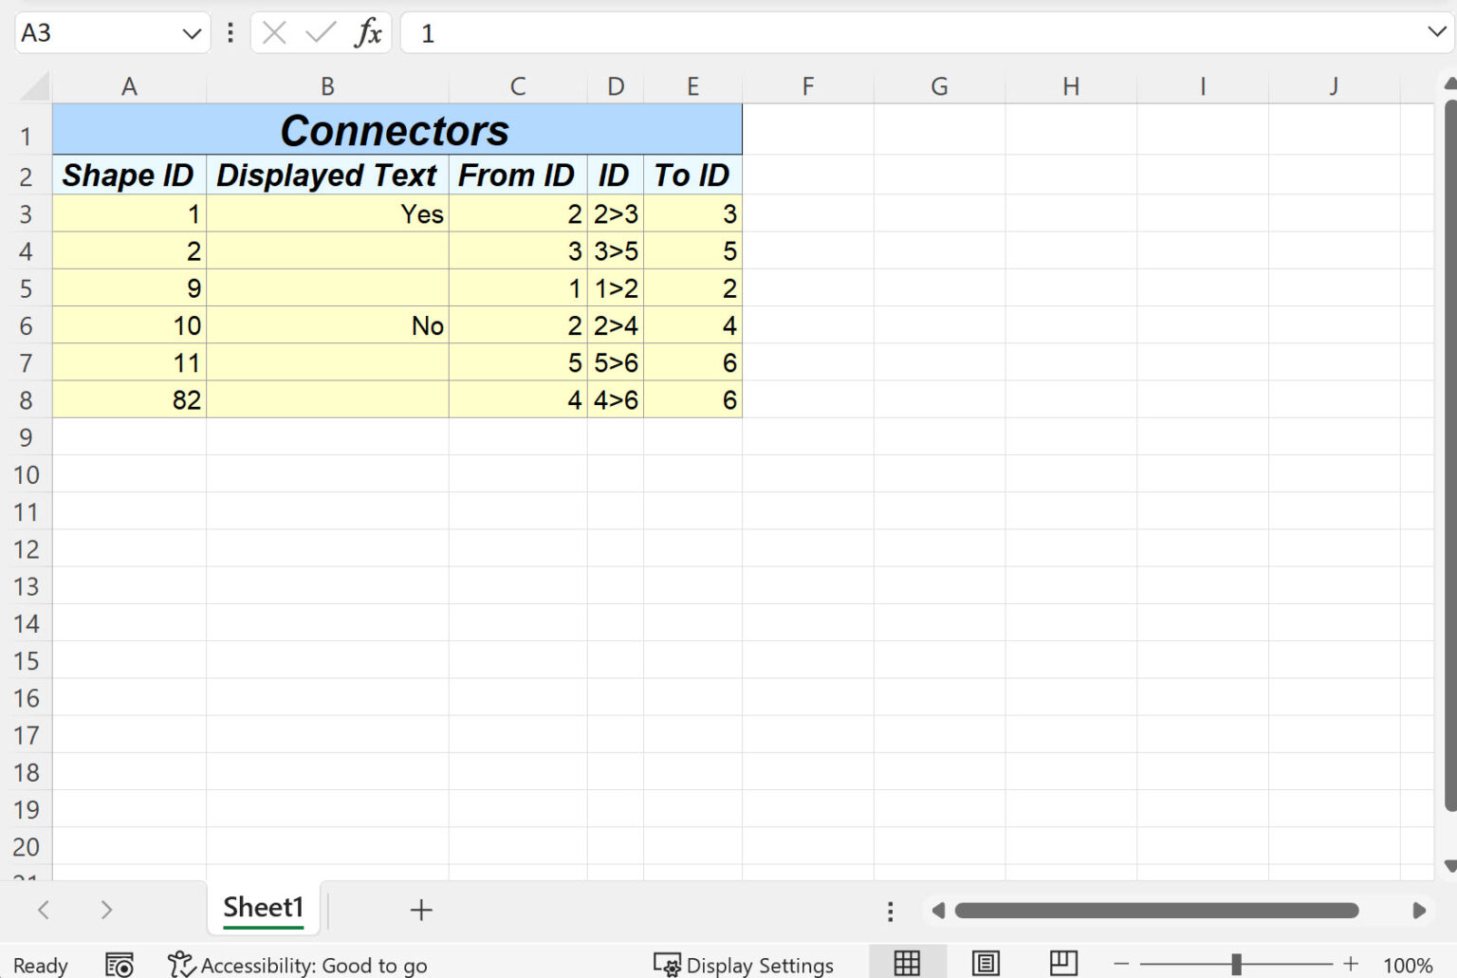
Task: Switch to Page Break Preview view
Action: pos(1064,961)
